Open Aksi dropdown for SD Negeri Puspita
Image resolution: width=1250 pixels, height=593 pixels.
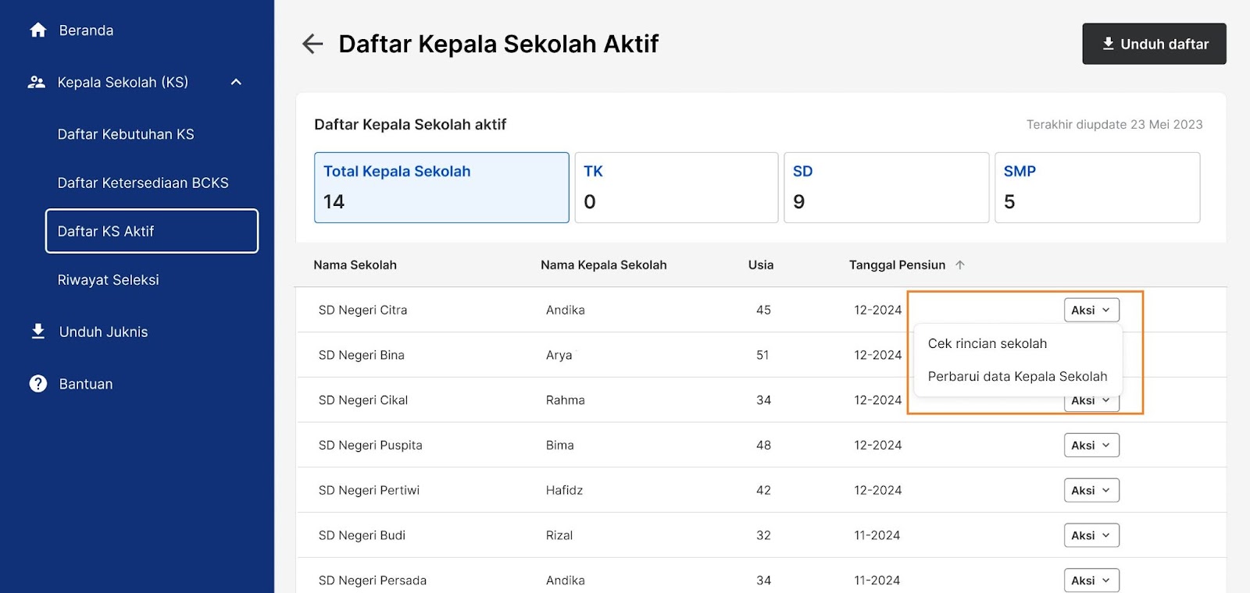(1091, 445)
